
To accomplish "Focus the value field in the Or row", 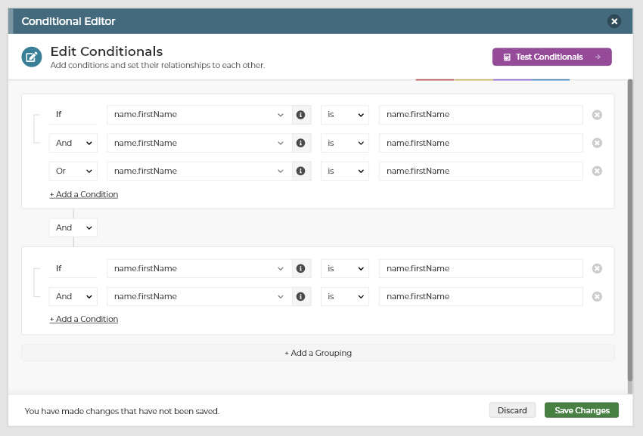I will tap(480, 171).
